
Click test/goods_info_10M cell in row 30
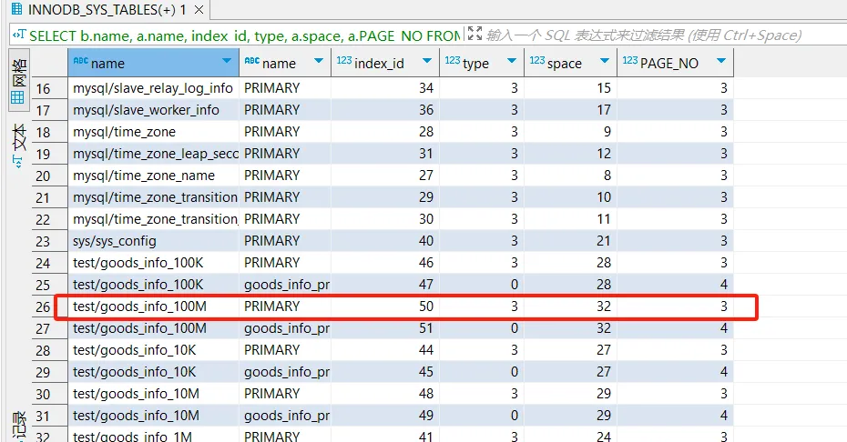[153, 394]
